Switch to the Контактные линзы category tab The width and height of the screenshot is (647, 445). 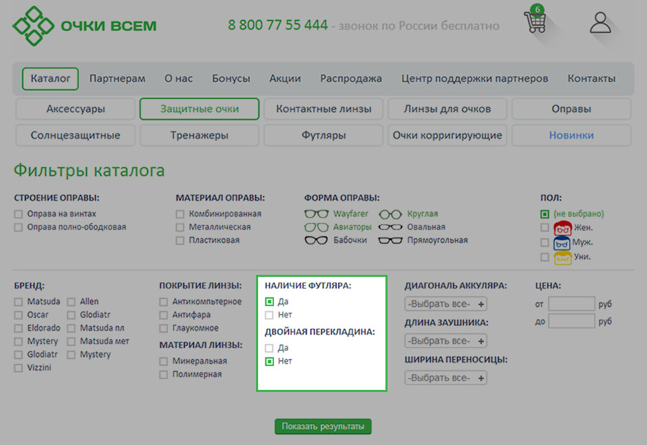(323, 109)
